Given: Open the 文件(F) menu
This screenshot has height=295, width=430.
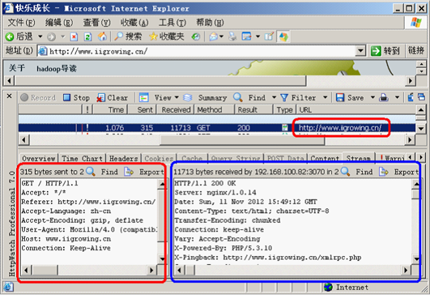Looking at the screenshot, I should (21, 23).
